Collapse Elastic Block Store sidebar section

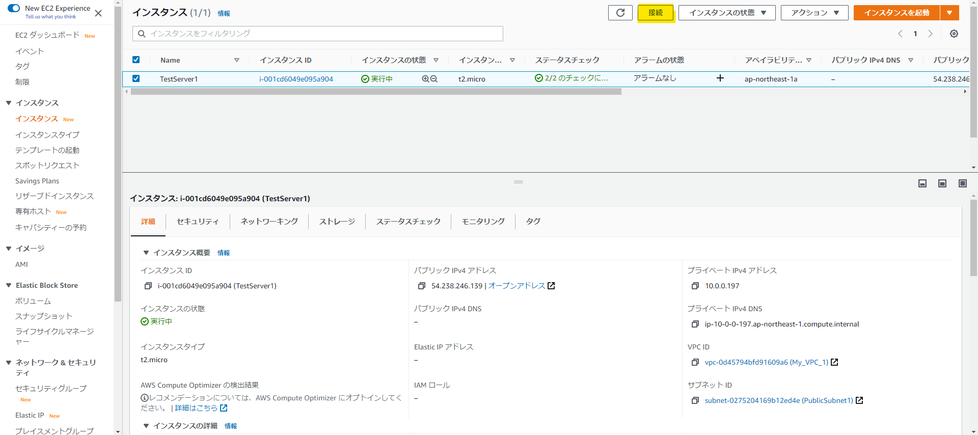[x=9, y=285]
